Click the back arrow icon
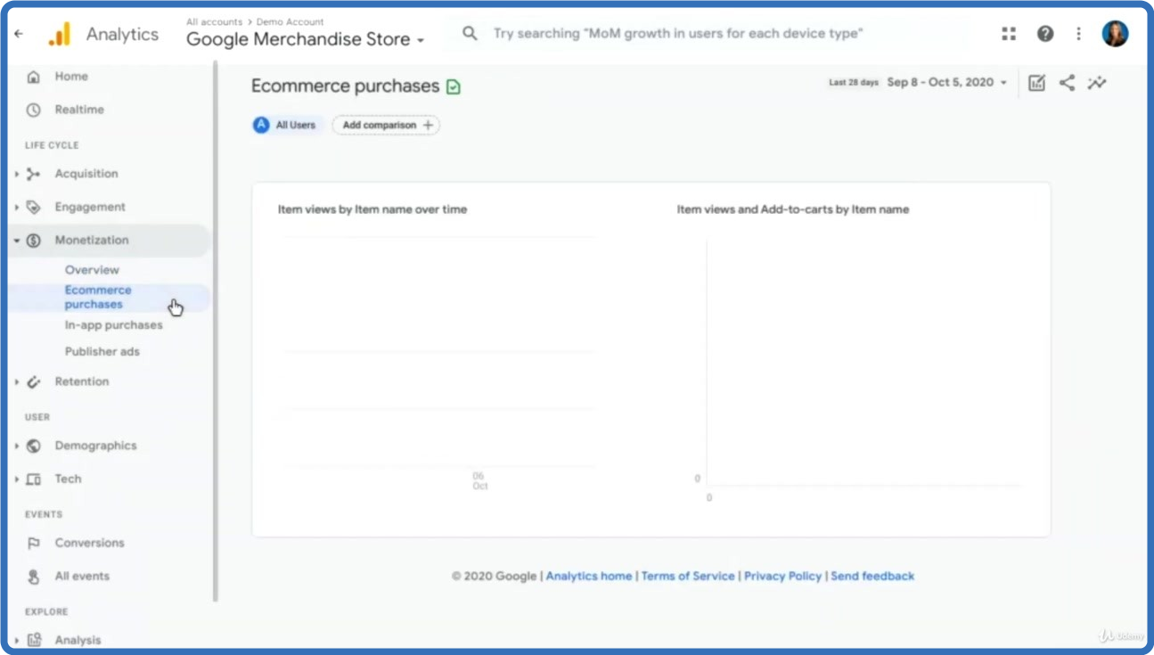This screenshot has height=655, width=1154. [19, 34]
